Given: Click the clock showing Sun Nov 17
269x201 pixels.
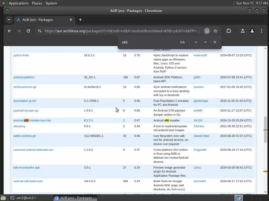Looking at the screenshot, I should [252, 3].
